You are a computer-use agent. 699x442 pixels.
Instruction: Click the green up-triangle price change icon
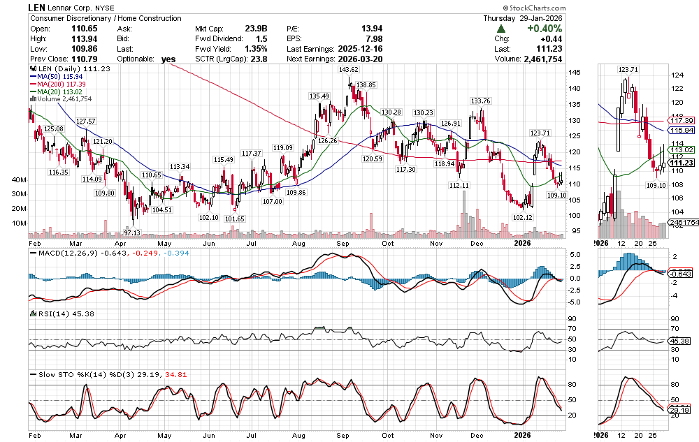pos(502,29)
